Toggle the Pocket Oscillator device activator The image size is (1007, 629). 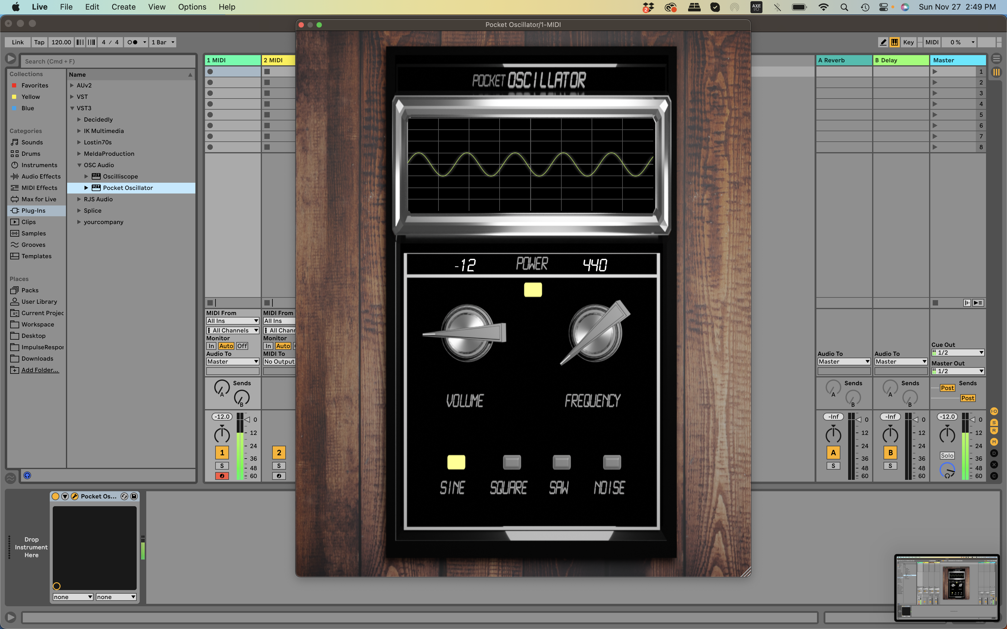(55, 496)
